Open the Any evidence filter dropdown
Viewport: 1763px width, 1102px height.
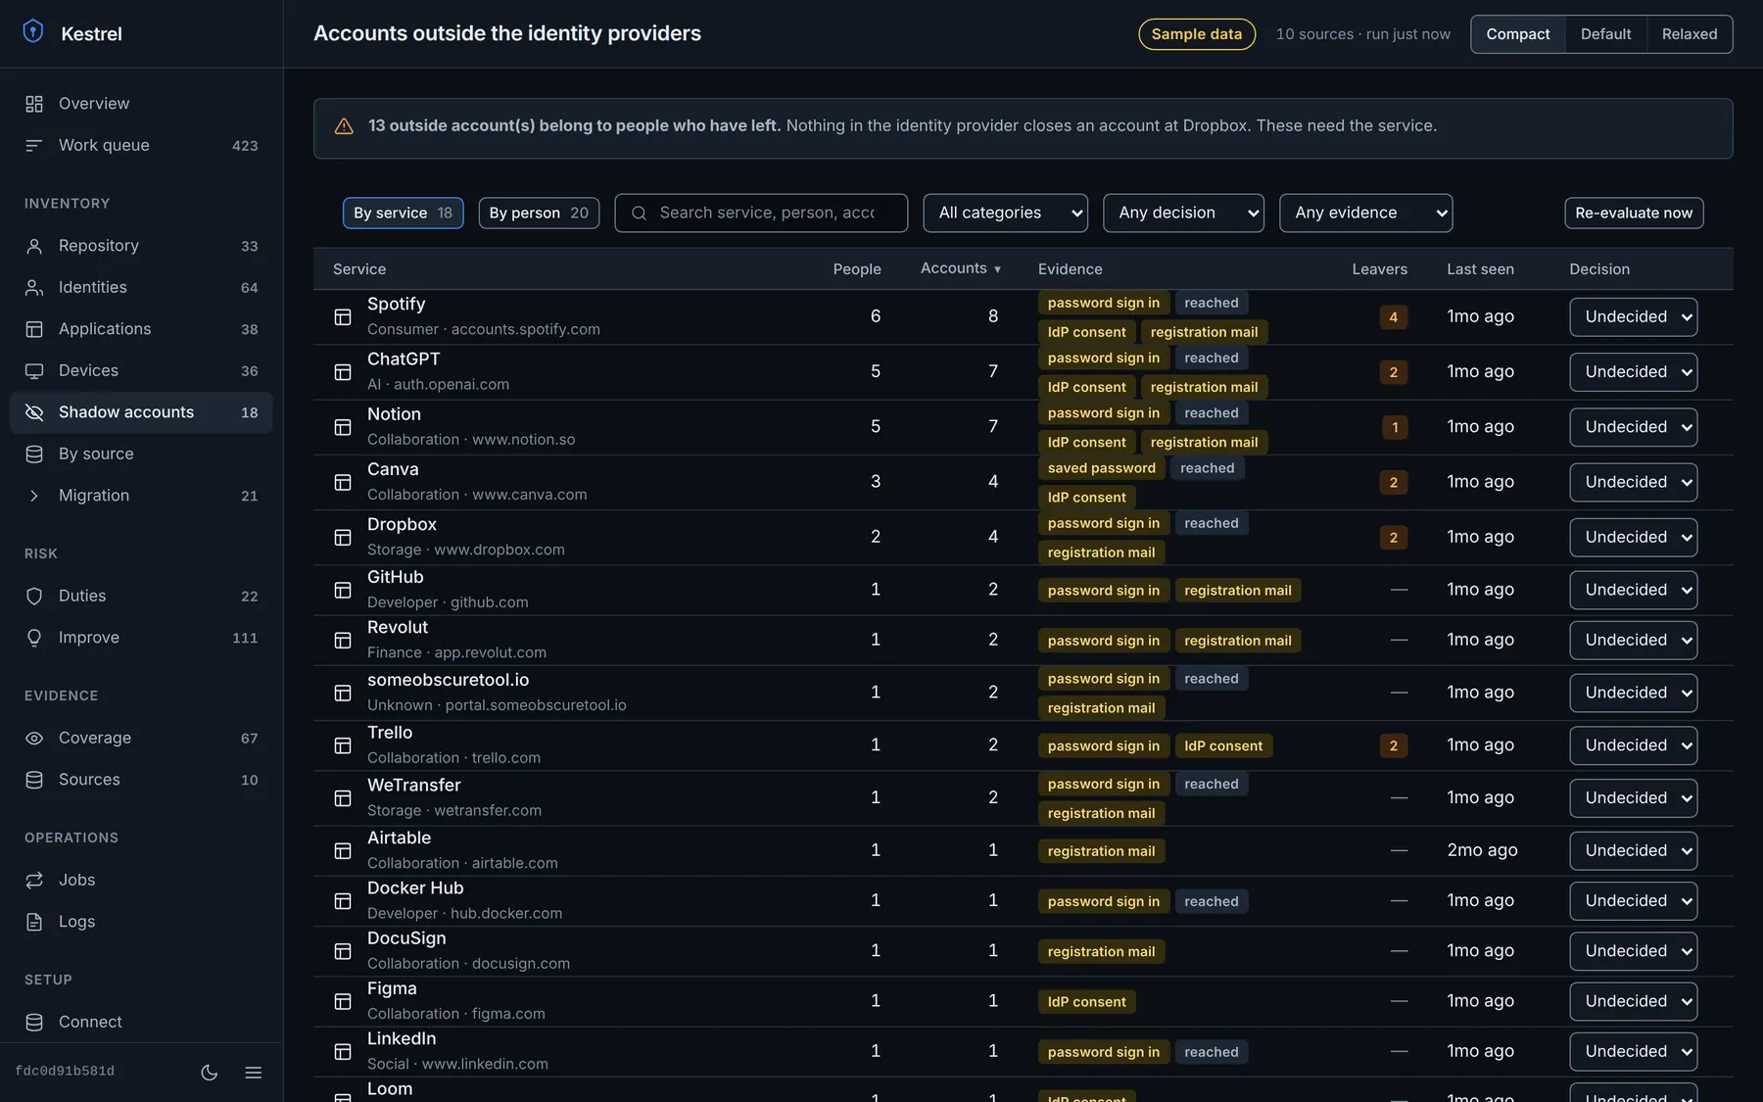1365,213
